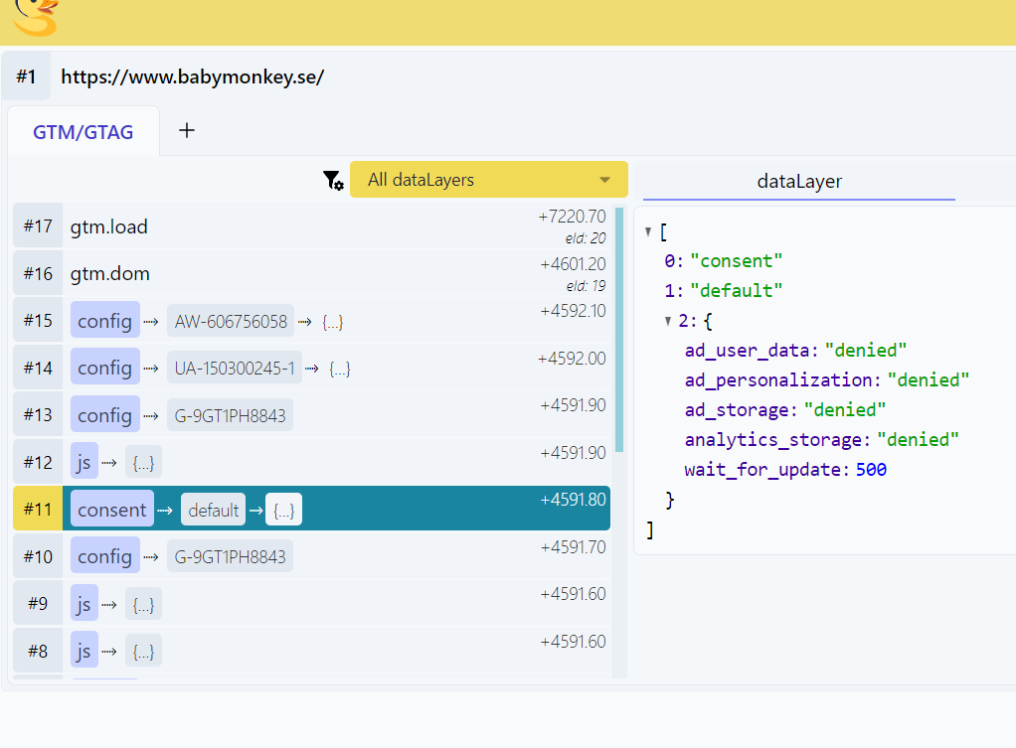Select the dataLayer panel tab
The width and height of the screenshot is (1016, 748).
[x=799, y=181]
